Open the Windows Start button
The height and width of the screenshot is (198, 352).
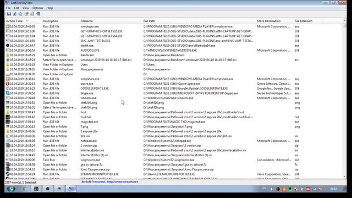11,189
